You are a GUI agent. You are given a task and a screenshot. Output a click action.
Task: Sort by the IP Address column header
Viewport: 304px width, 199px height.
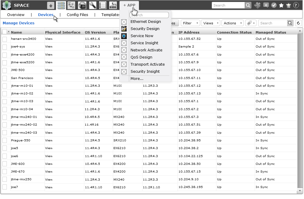[189, 32]
